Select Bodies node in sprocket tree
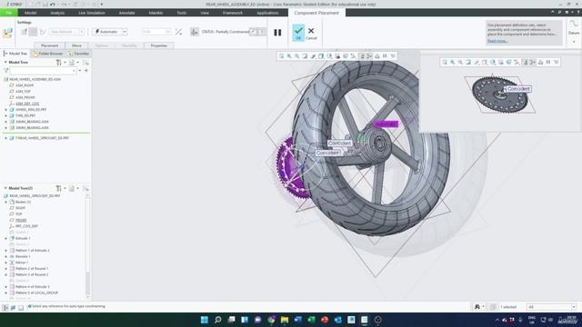The width and height of the screenshot is (582, 327). 23,202
